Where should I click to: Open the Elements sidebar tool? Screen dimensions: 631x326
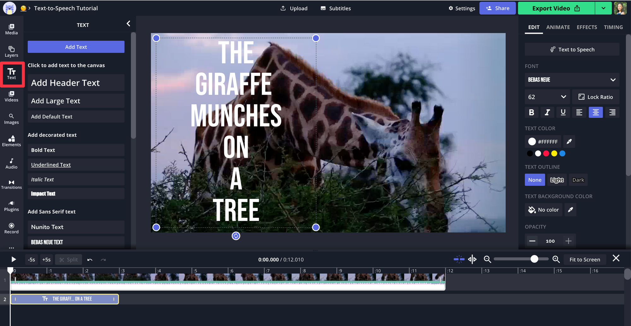pos(11,141)
